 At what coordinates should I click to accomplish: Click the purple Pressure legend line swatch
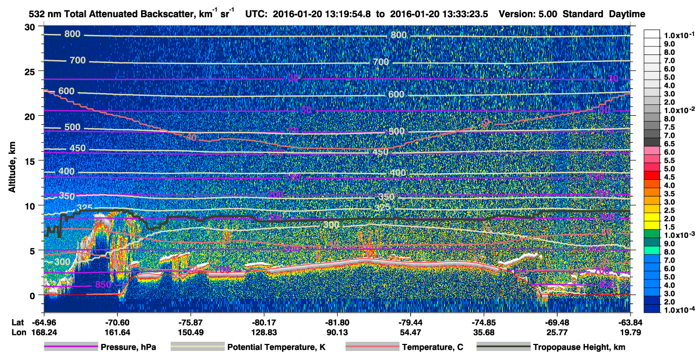pos(70,347)
